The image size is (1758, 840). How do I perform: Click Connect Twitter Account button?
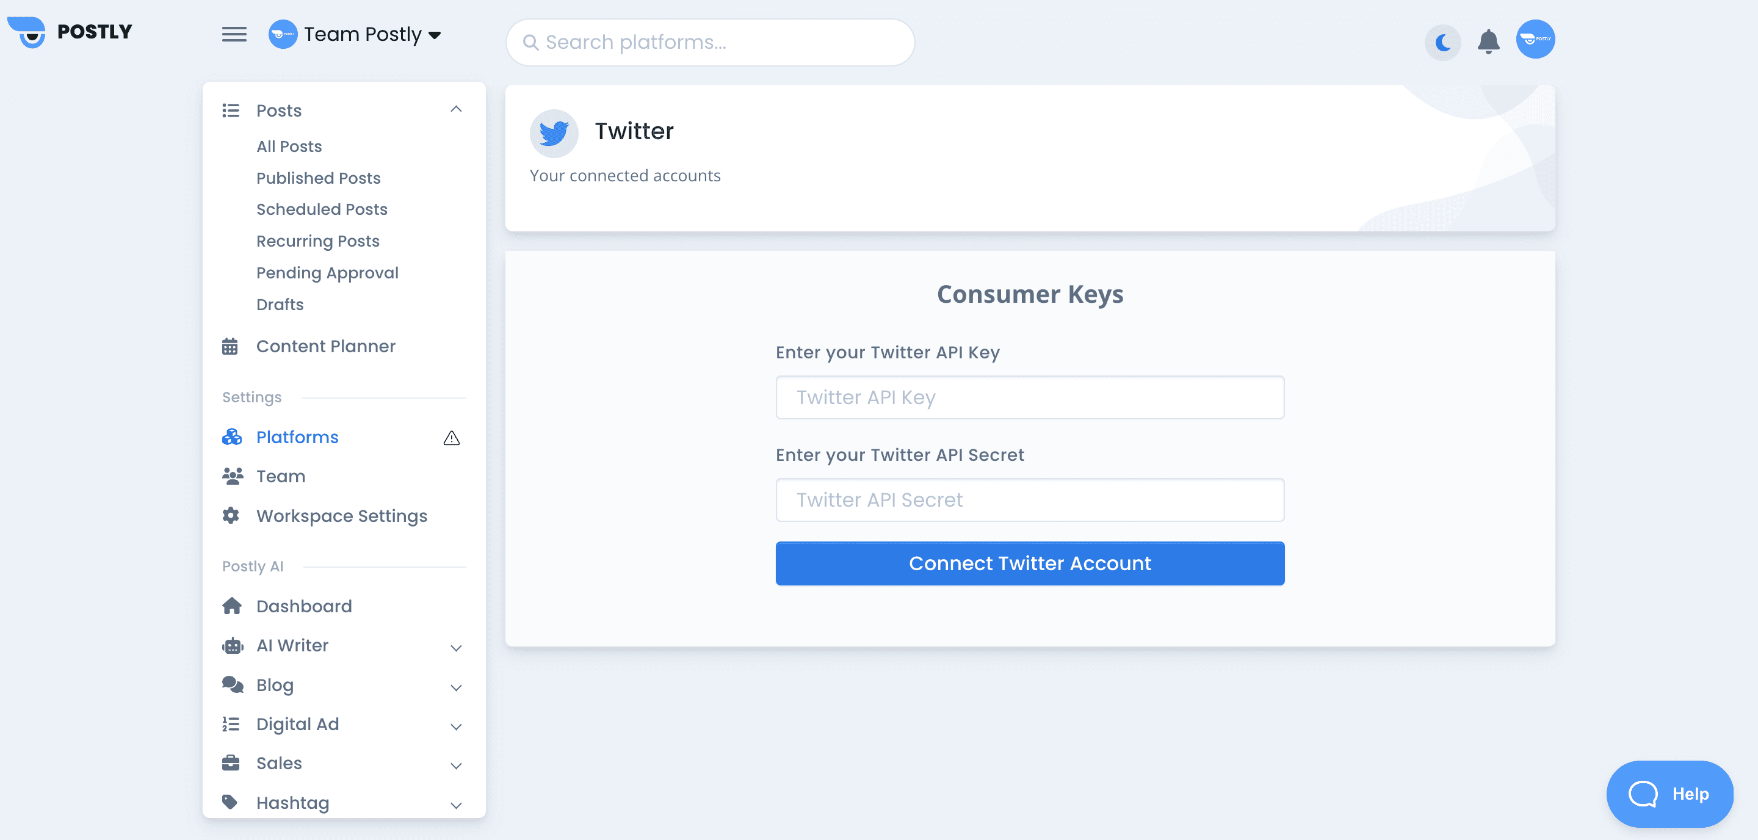point(1029,563)
